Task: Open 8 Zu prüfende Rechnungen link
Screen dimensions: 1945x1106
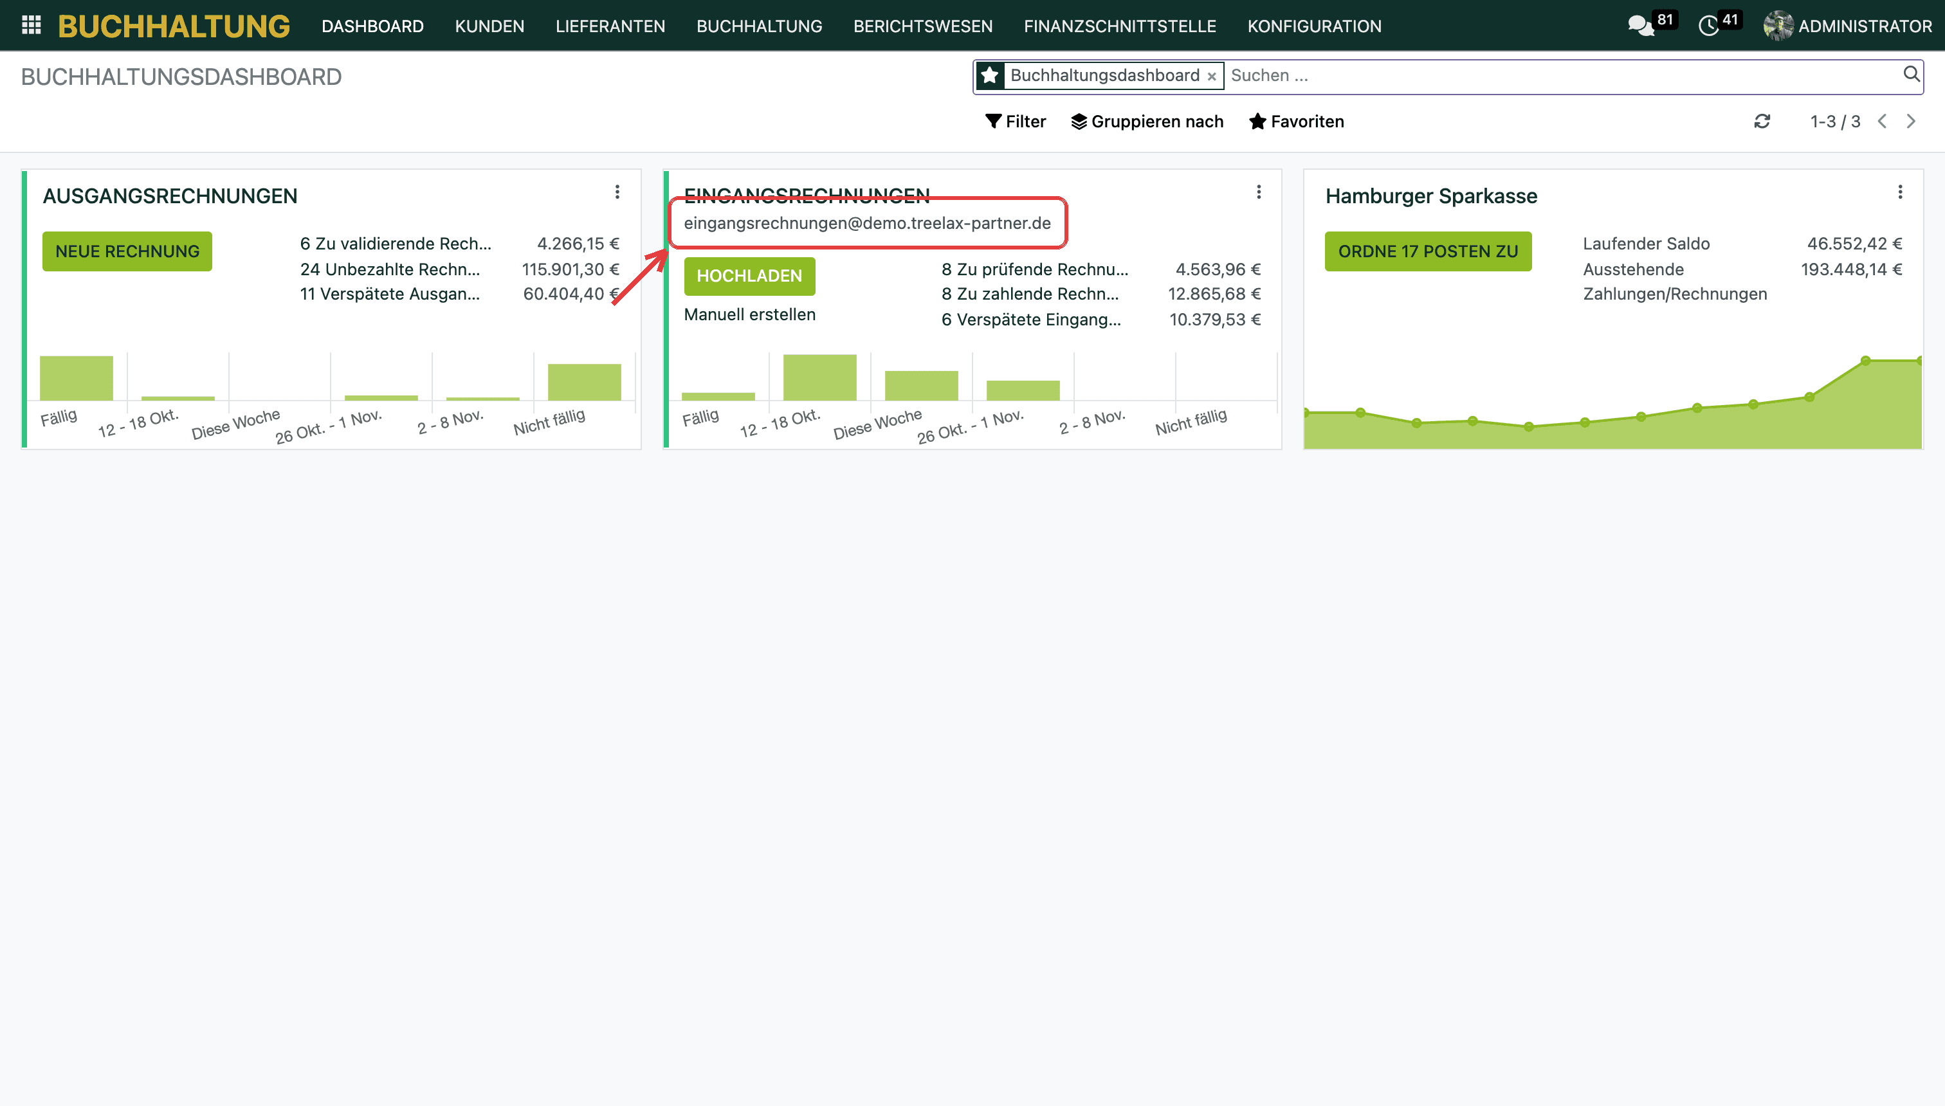Action: [1035, 269]
